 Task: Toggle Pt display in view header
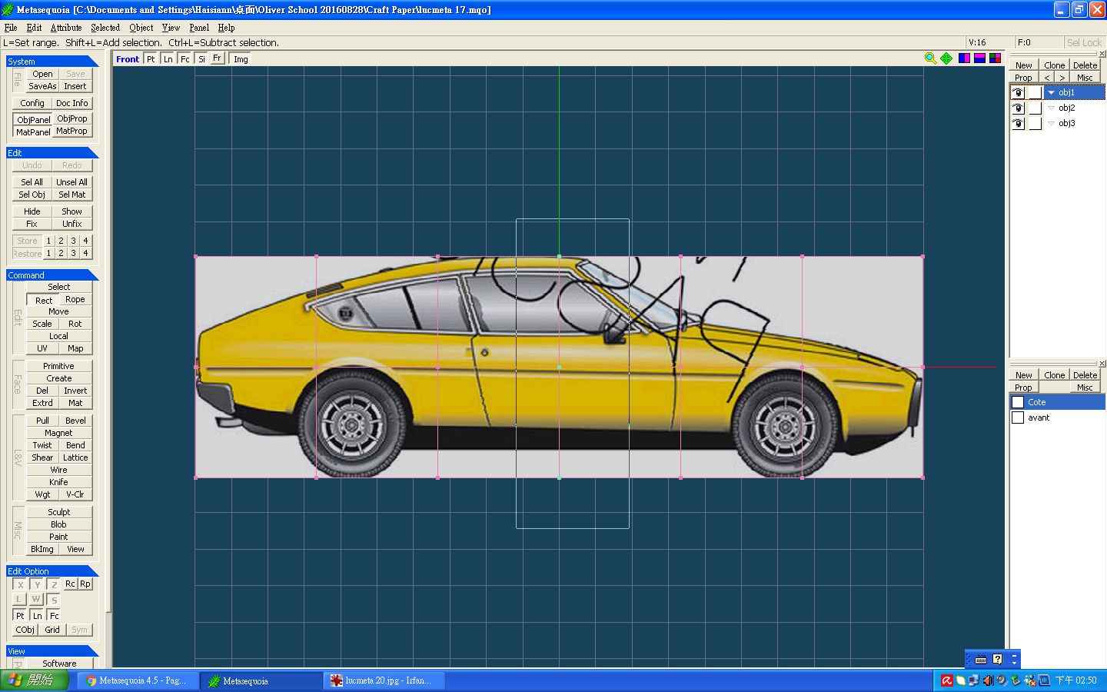[151, 59]
